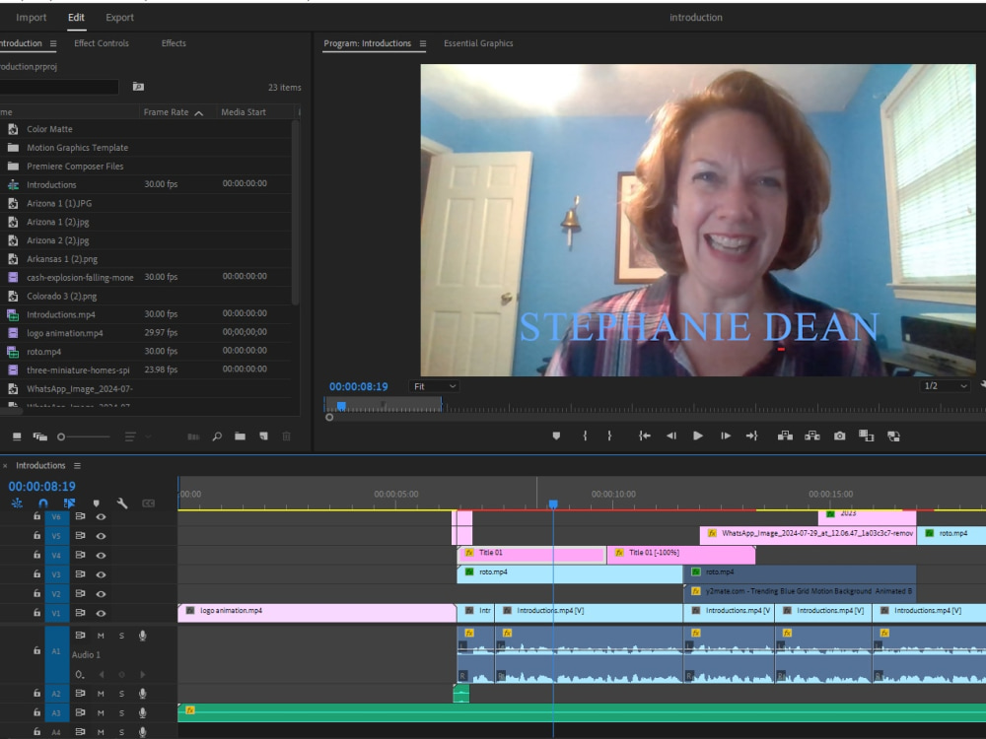Click the timeline playhead marker
The width and height of the screenshot is (986, 739).
553,504
